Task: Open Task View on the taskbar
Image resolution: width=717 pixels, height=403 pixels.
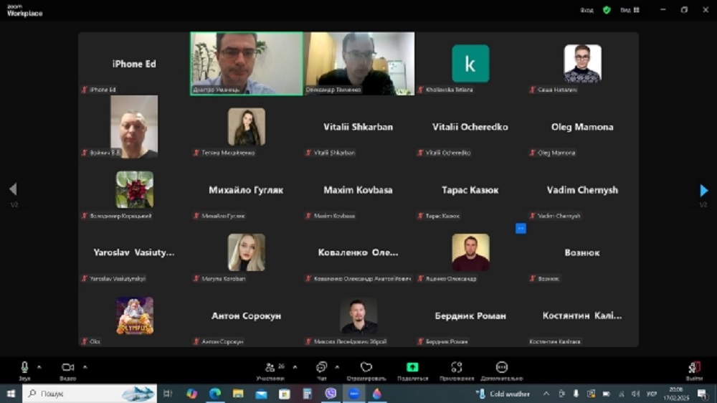Action: click(x=167, y=394)
